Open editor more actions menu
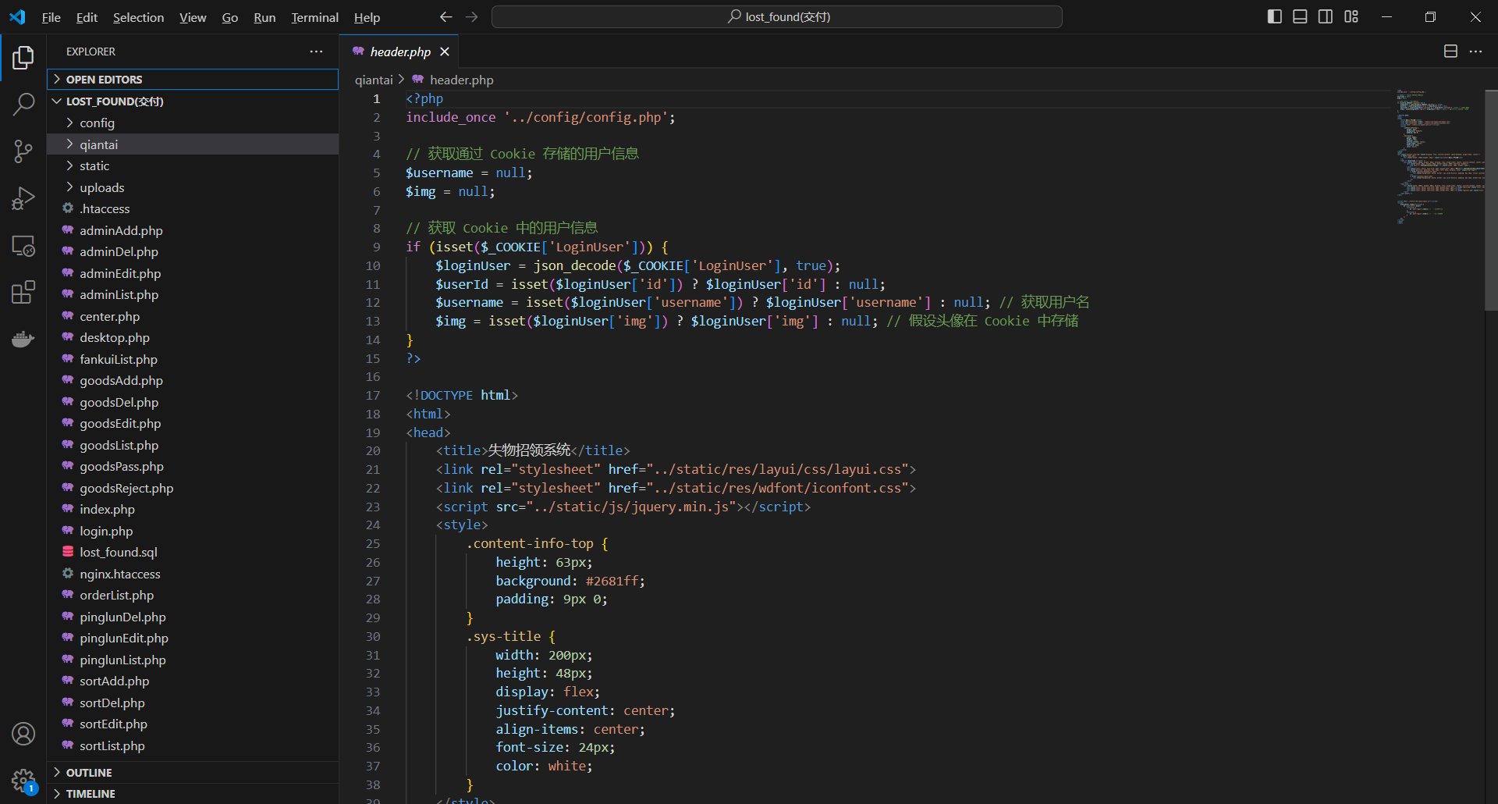 coord(1475,52)
